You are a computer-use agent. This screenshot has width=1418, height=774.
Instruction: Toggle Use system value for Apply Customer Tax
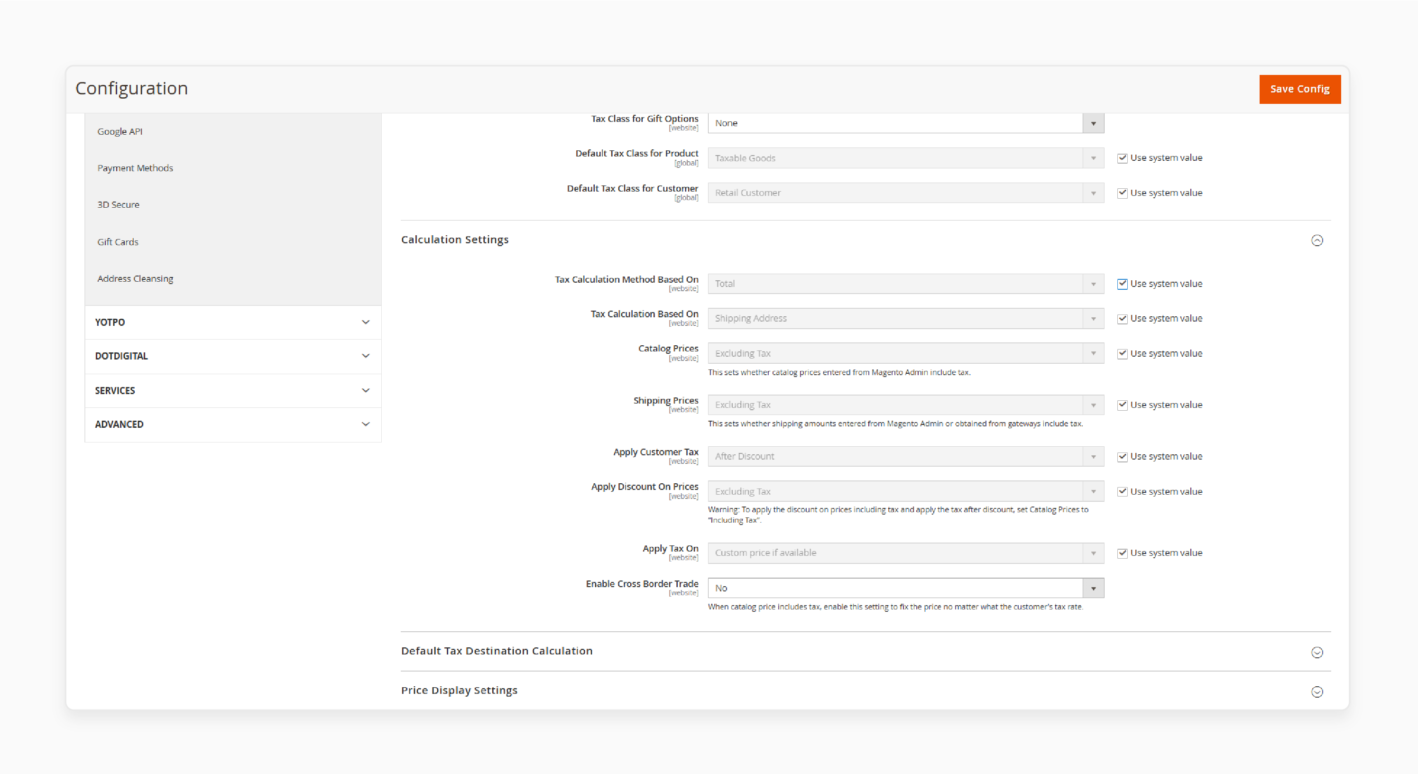(x=1122, y=457)
